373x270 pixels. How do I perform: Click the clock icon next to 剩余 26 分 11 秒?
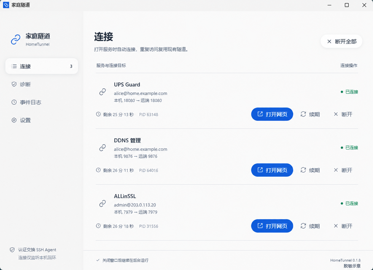pyautogui.click(x=98, y=170)
